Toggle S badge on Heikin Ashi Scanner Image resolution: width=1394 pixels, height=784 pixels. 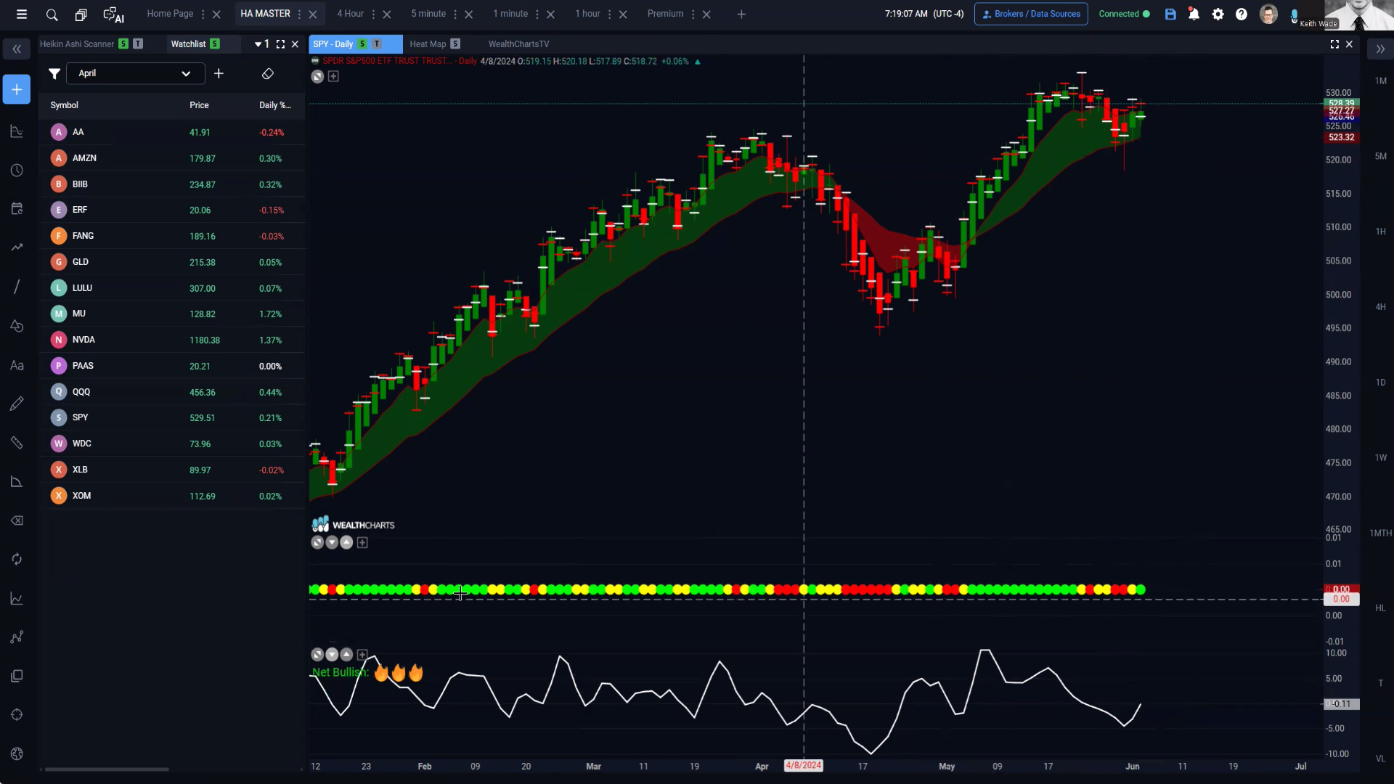coord(123,44)
